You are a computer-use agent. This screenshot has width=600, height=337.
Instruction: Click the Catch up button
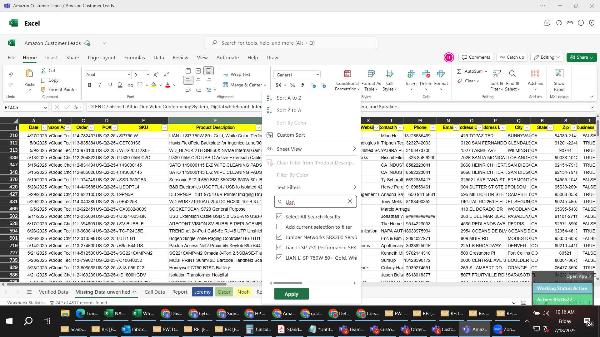tap(512, 57)
